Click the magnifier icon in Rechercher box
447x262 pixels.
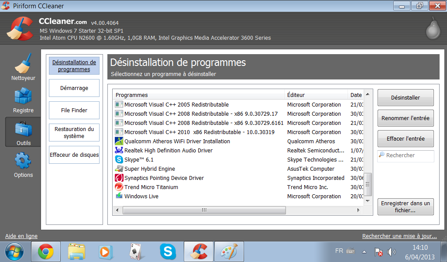(382, 155)
